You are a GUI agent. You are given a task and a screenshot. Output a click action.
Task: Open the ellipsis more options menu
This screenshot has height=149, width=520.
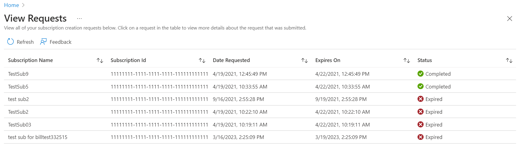[79, 19]
